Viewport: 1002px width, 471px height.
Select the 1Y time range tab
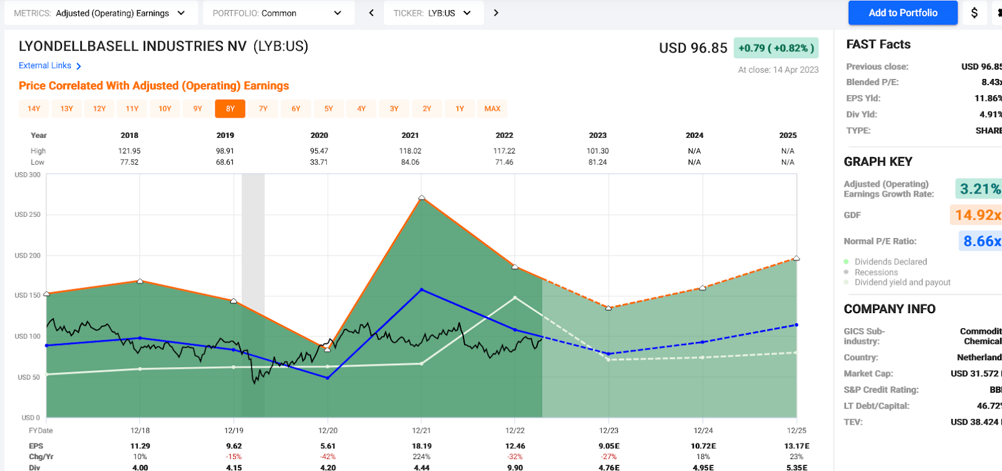tap(460, 109)
